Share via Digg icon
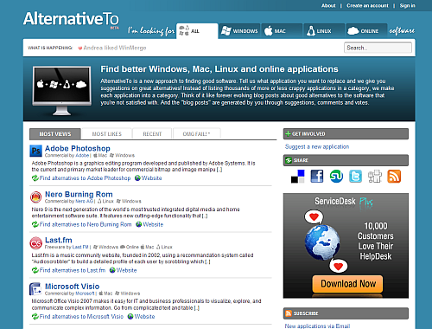 pyautogui.click(x=375, y=177)
